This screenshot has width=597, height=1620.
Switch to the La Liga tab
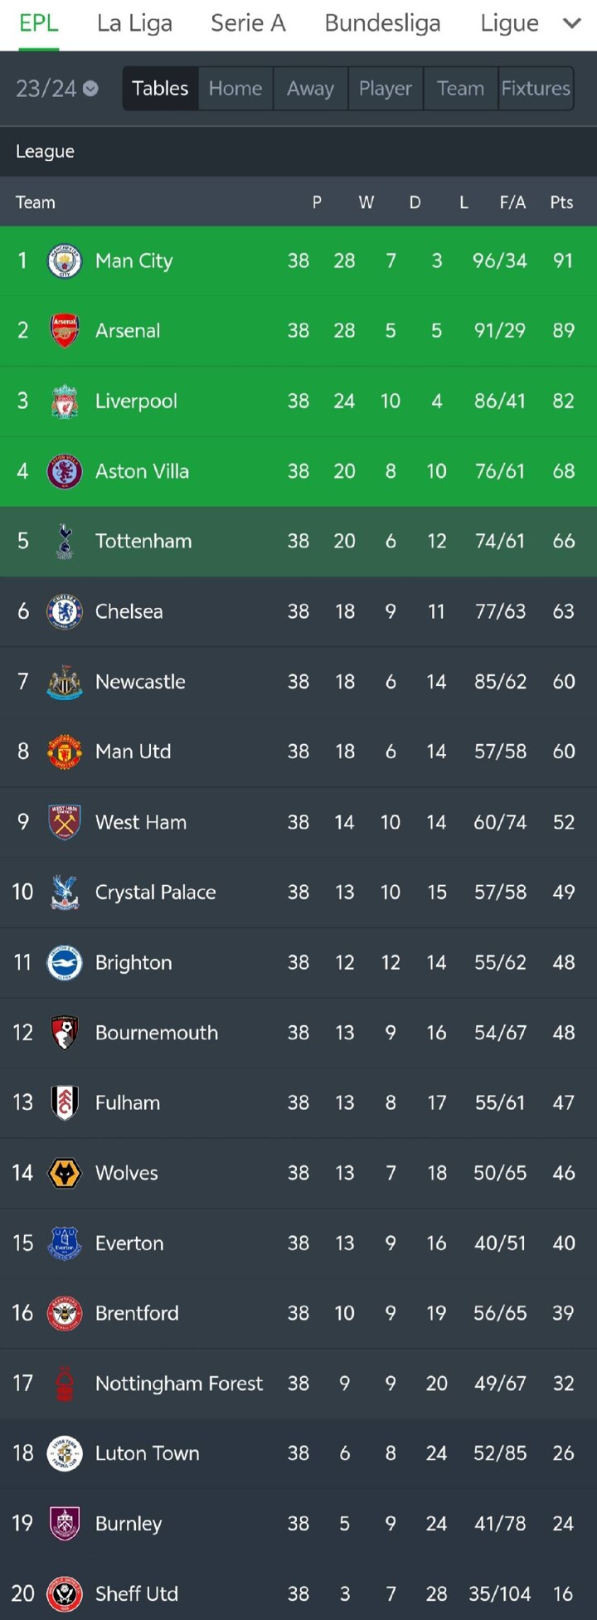click(134, 23)
